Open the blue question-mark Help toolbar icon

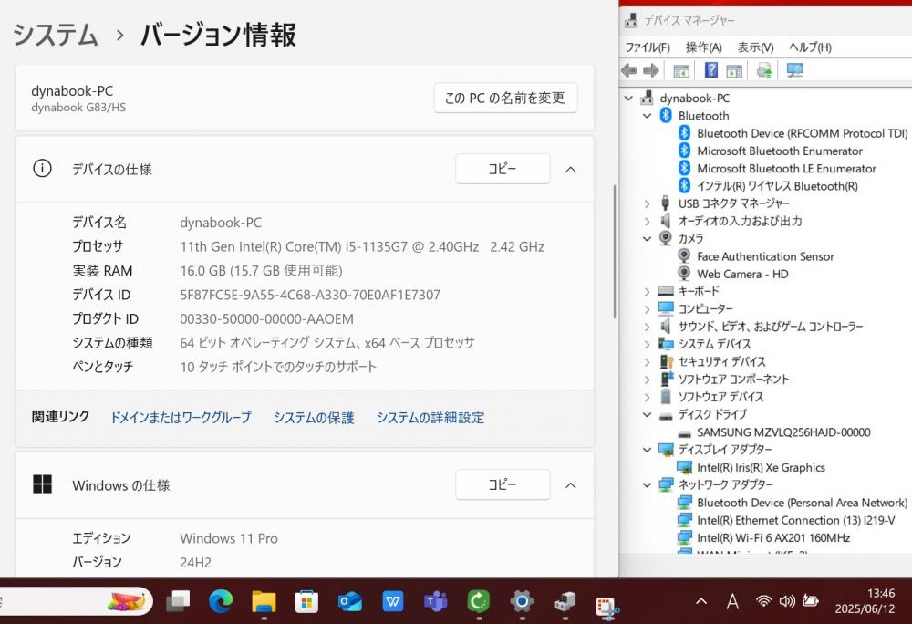[710, 70]
